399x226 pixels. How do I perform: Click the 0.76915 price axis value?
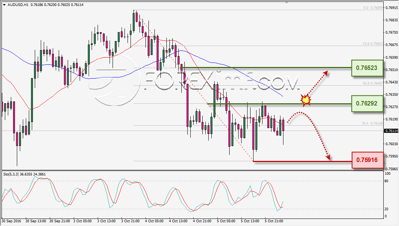[392, 7]
